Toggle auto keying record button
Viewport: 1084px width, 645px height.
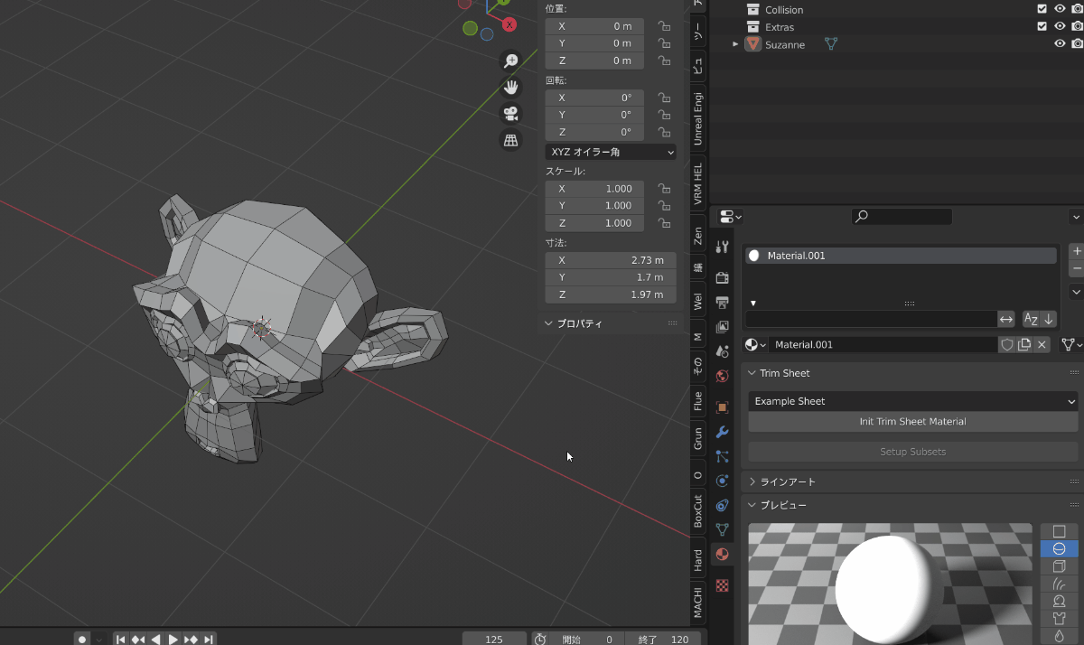click(x=82, y=639)
